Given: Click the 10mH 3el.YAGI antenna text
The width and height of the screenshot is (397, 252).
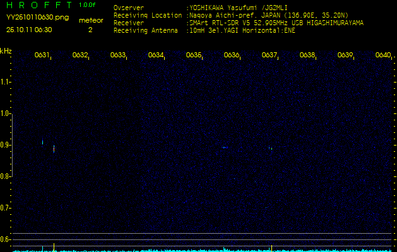Looking at the screenshot, I should (x=242, y=31).
